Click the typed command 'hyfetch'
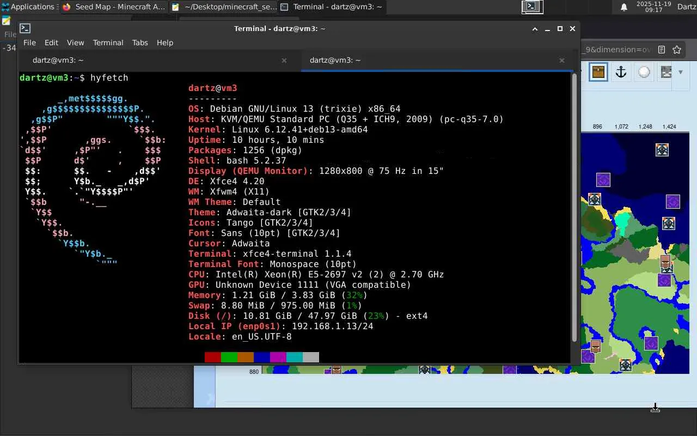697x436 pixels. 109,78
